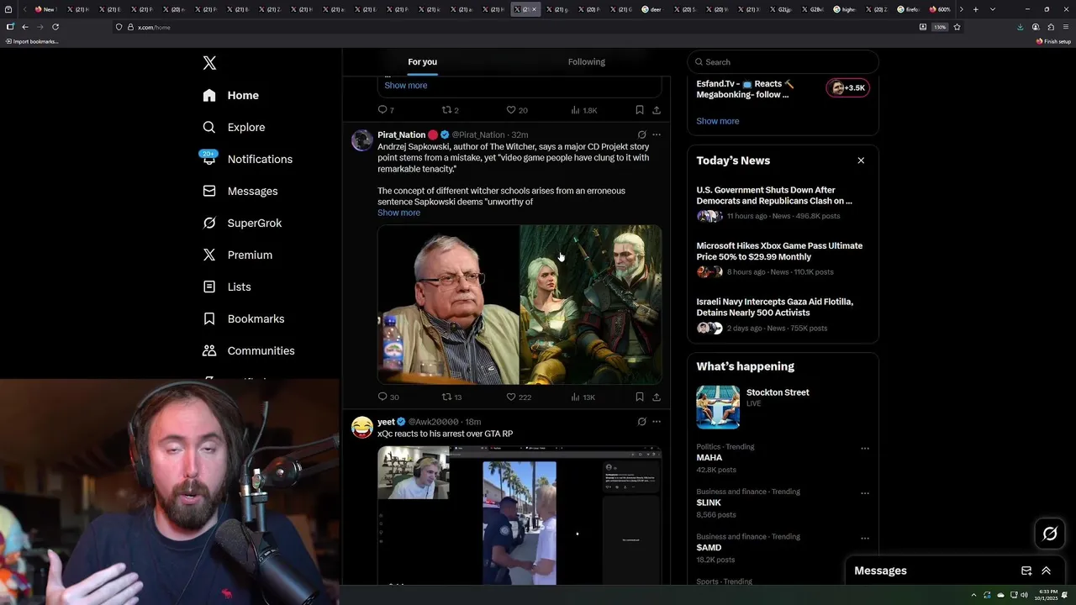Open Grok explain on yeet post
Image resolution: width=1076 pixels, height=605 pixels.
pyautogui.click(x=641, y=422)
